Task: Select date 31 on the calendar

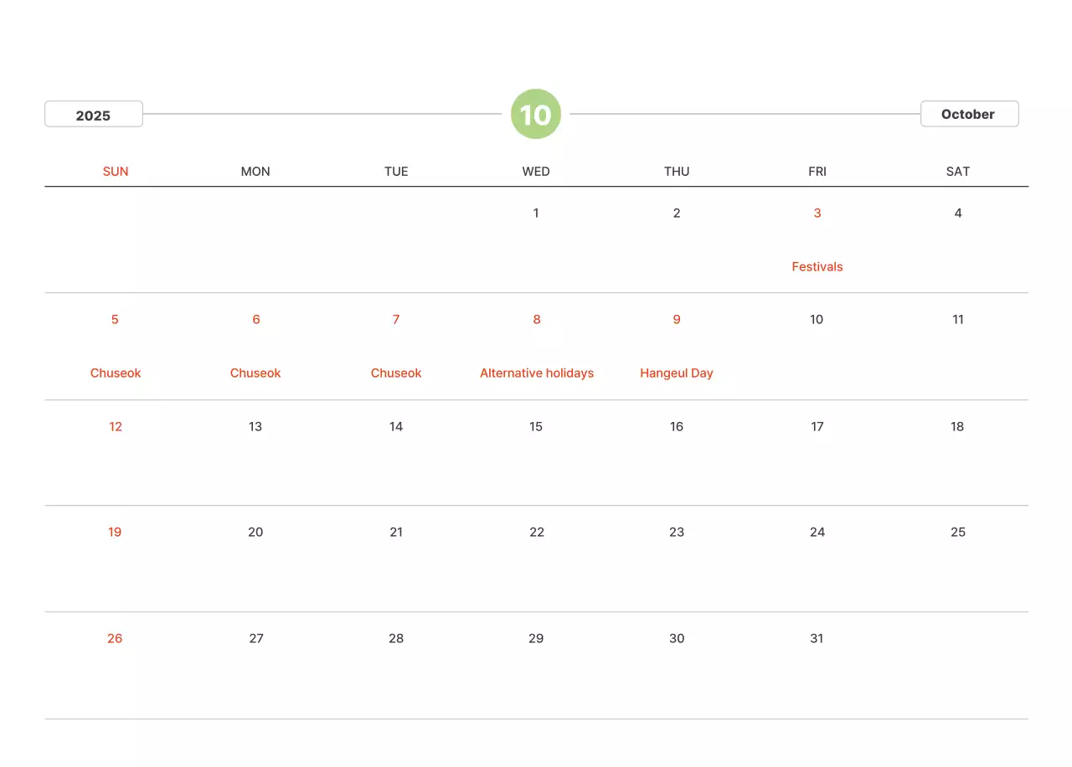Action: point(817,639)
